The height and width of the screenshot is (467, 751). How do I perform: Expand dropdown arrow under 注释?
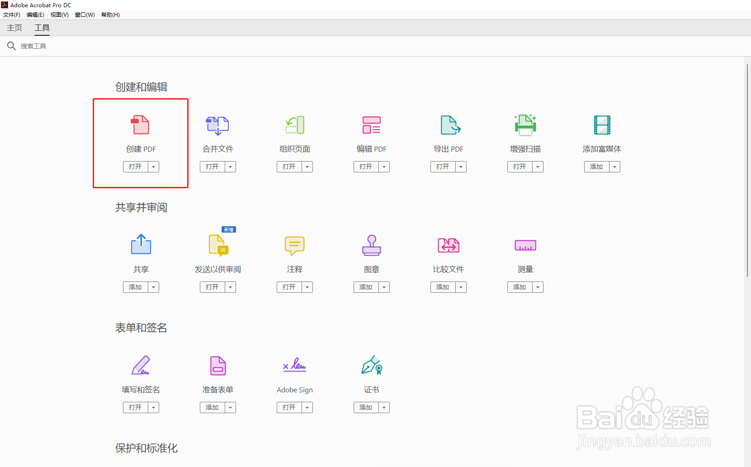(307, 287)
